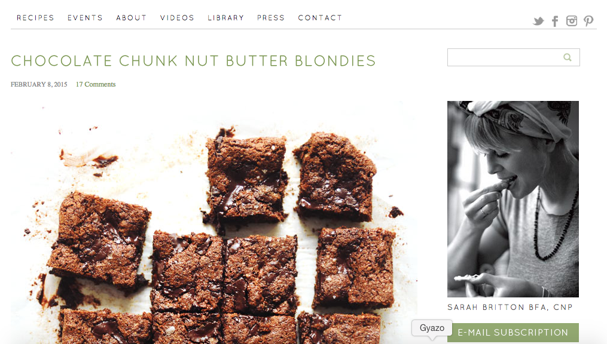Click the E-Mail Subscription button
This screenshot has height=344, width=607.
coord(513,333)
